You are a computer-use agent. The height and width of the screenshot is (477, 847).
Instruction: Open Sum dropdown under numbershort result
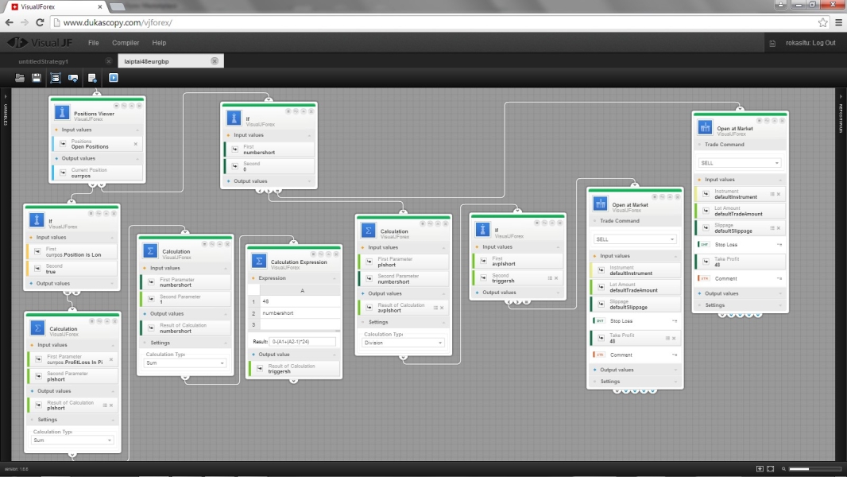click(185, 363)
